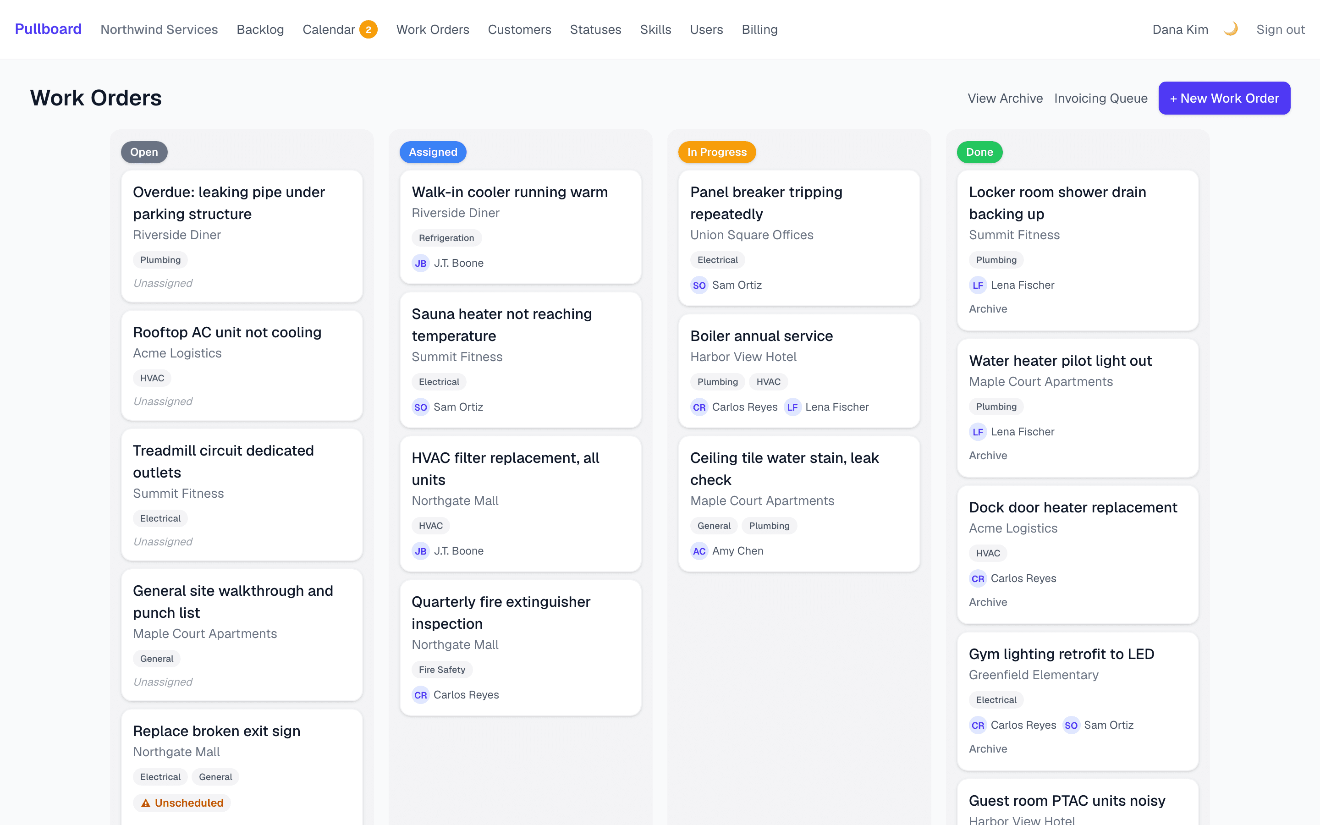Viewport: 1320px width, 825px height.
Task: Click the CR avatar on Dock door heater card
Action: tap(978, 578)
